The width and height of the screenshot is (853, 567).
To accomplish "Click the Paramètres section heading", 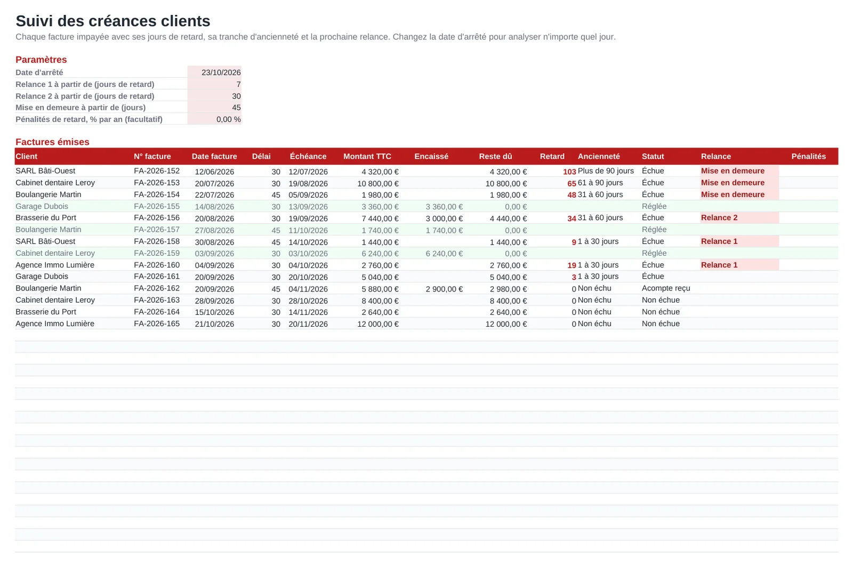I will point(41,60).
